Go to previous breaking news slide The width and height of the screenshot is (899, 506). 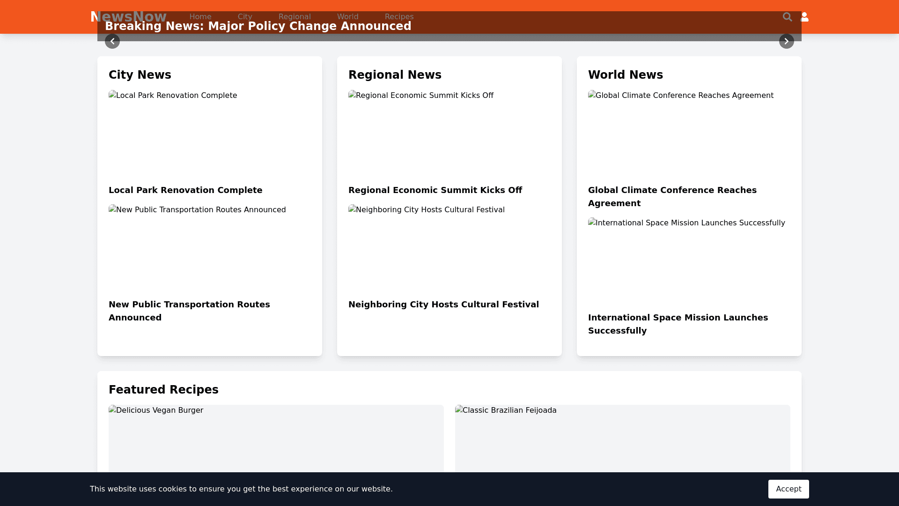(x=112, y=41)
